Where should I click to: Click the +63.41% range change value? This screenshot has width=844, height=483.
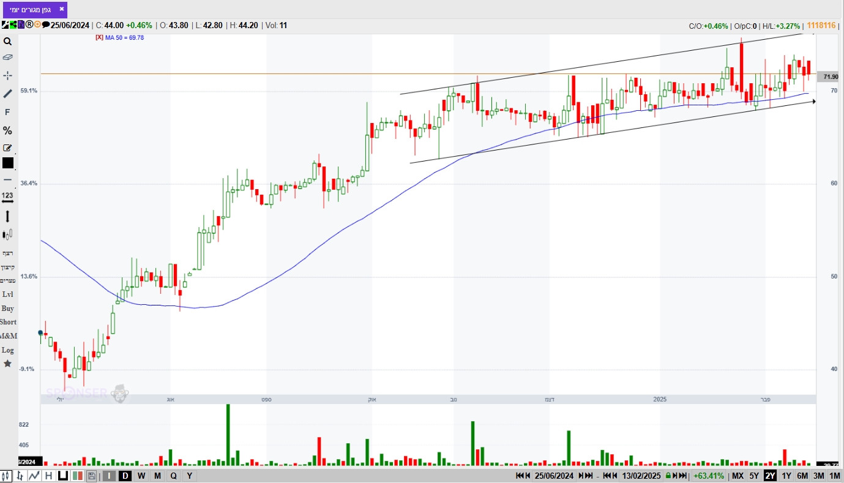point(709,476)
